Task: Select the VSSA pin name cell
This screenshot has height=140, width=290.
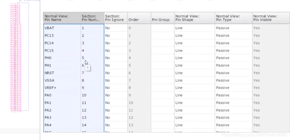Action: [x=62, y=80]
